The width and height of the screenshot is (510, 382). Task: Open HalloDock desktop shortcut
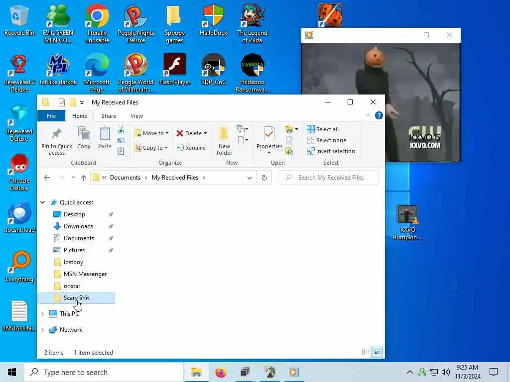[x=213, y=19]
